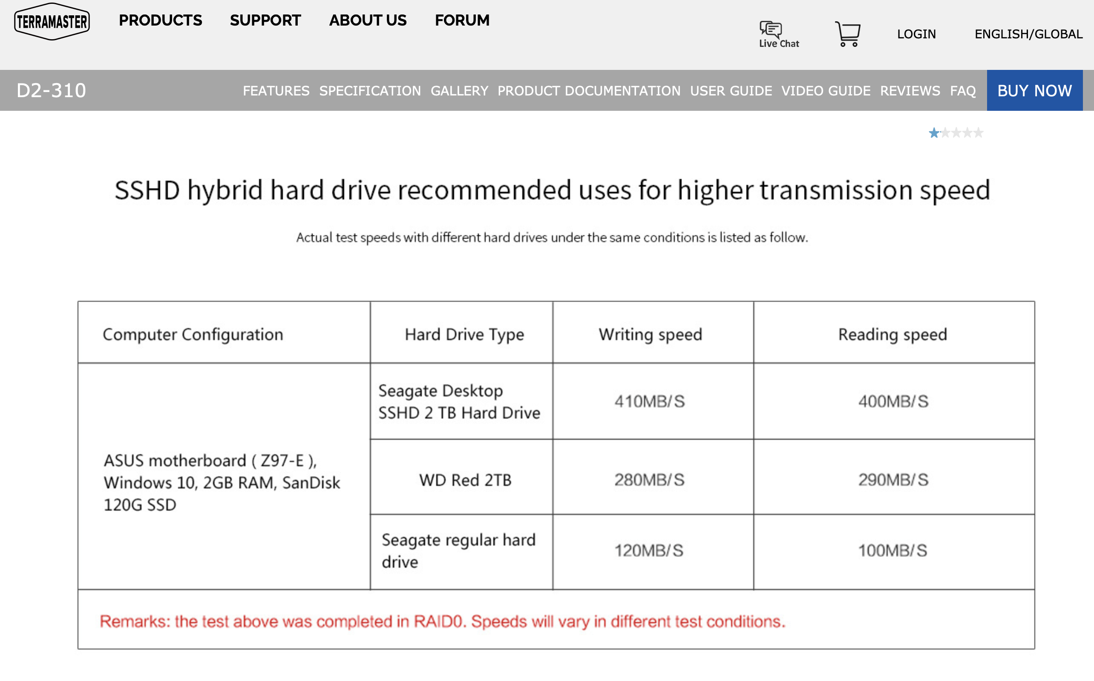Open the ENGLISH/GLOBAL language selector

[x=1028, y=34]
